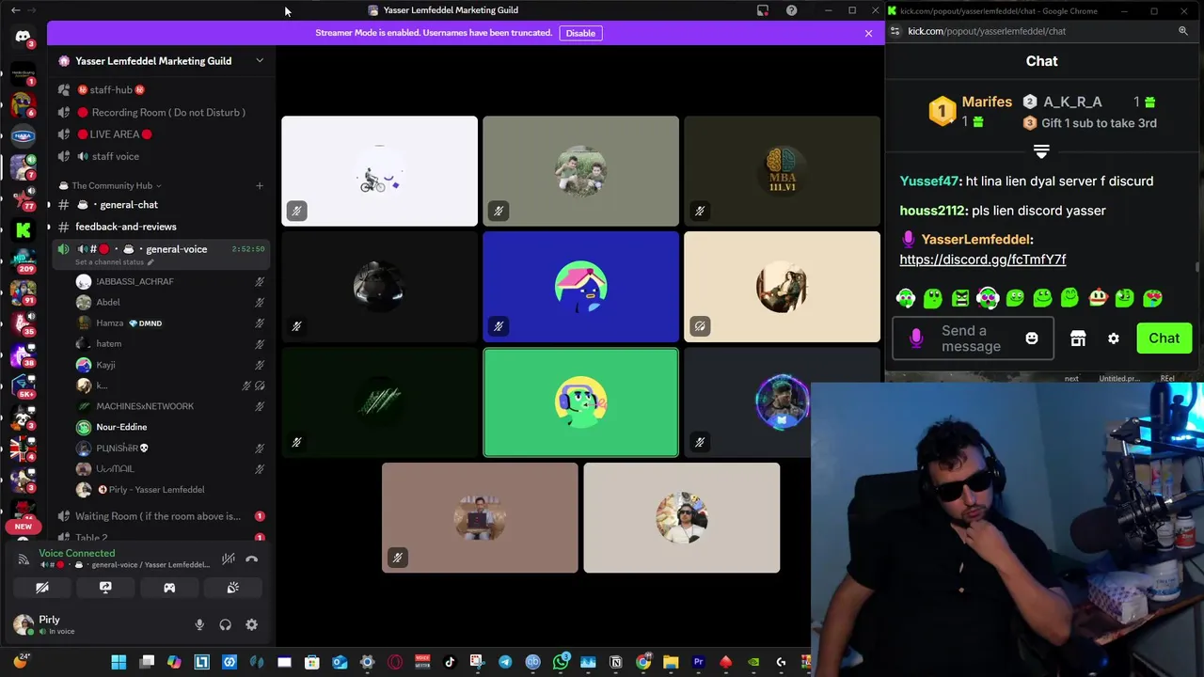Select the bicycle avatar participant tile

coord(379,171)
